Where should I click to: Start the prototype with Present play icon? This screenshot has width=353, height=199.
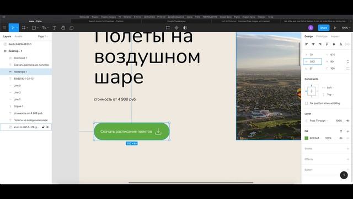click(335, 28)
